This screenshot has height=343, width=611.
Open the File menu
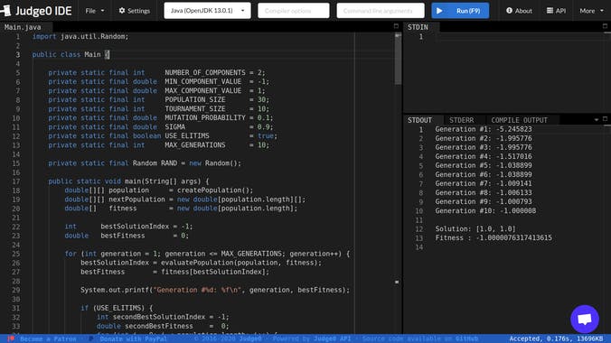[95, 11]
